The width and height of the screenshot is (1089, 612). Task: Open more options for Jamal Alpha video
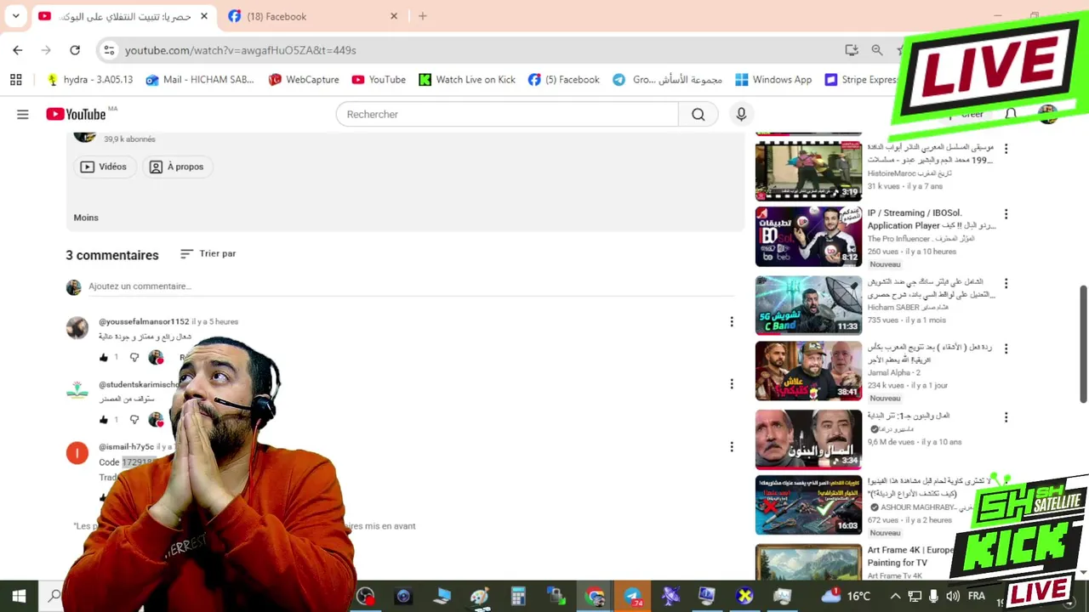pyautogui.click(x=1006, y=348)
